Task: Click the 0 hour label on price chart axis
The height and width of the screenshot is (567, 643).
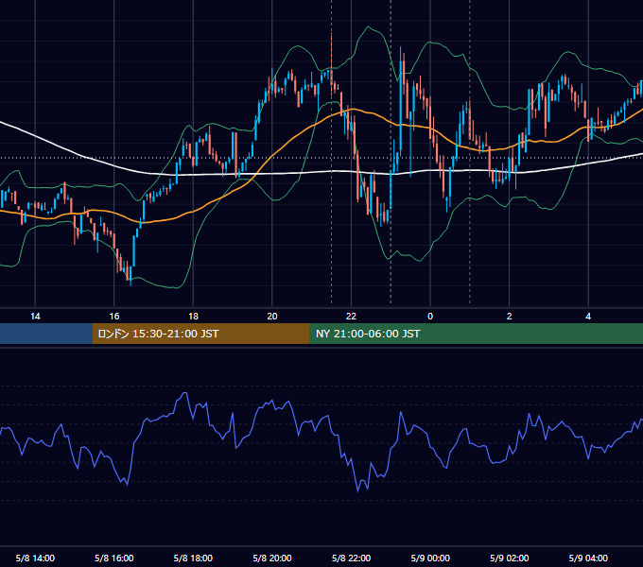Action: (x=430, y=317)
